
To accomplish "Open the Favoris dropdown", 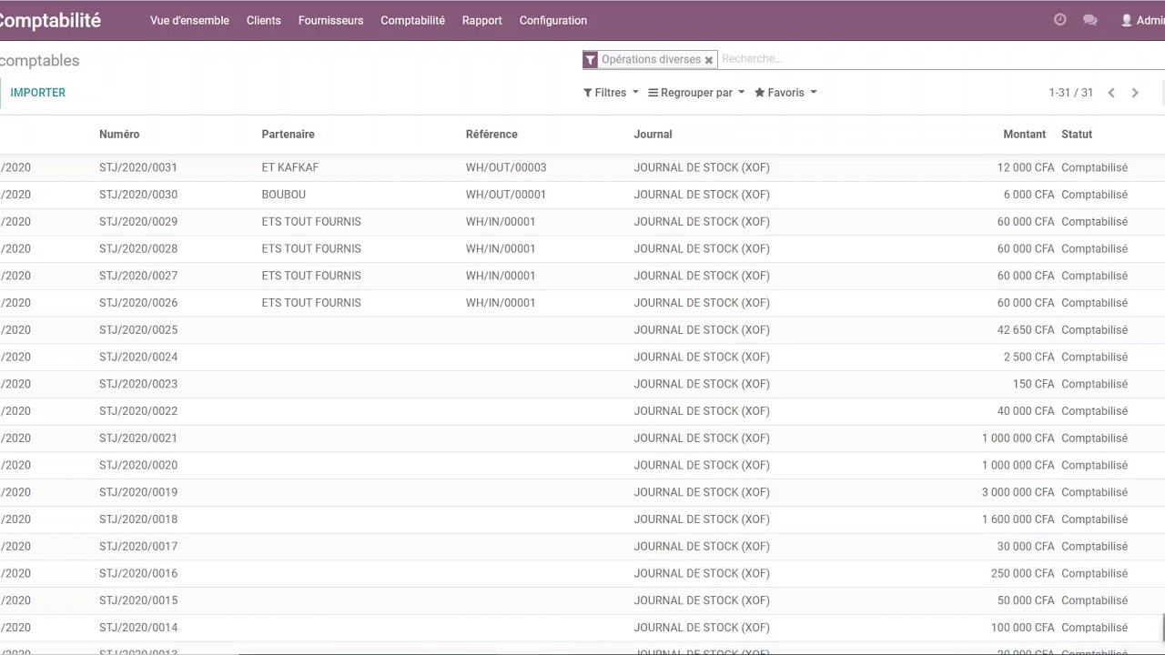I will (785, 93).
